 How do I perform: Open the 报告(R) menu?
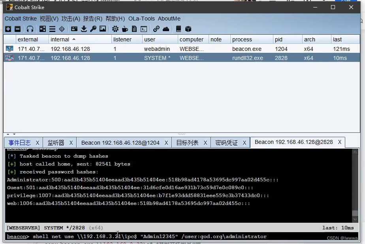tap(93, 19)
